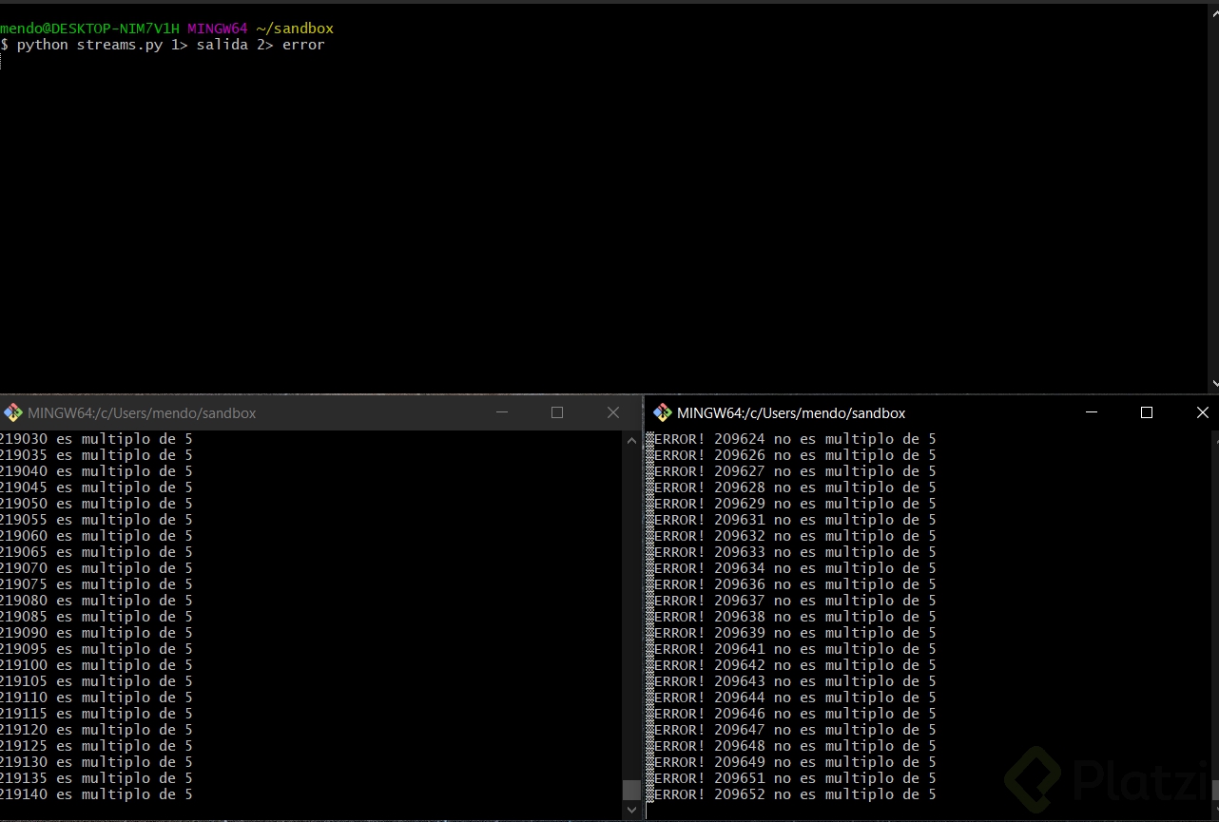The height and width of the screenshot is (822, 1219).
Task: Click the left window's title text MINGW64:/c/Users/mendo/sandbox
Action: [142, 413]
